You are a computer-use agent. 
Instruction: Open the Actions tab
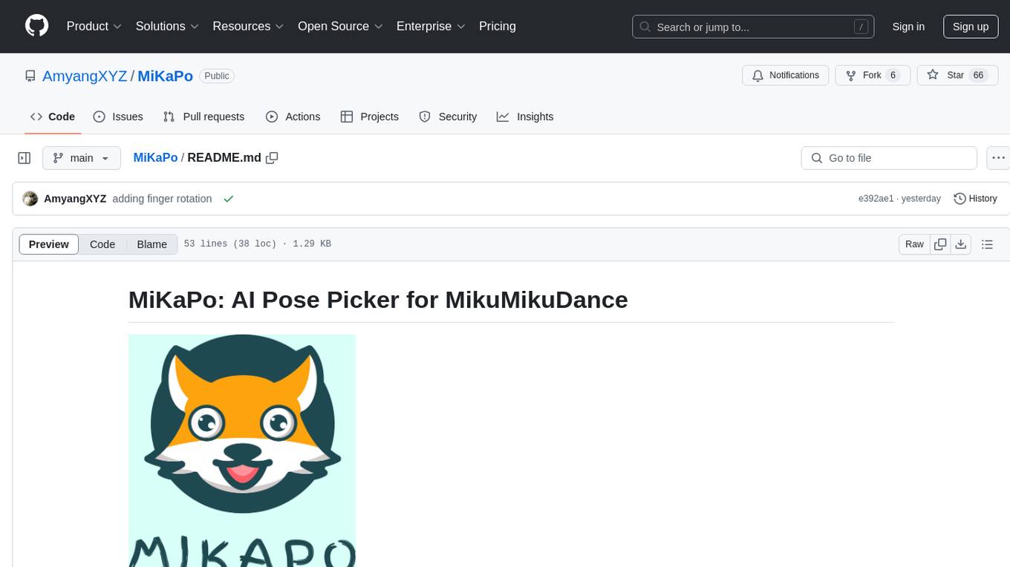(293, 117)
